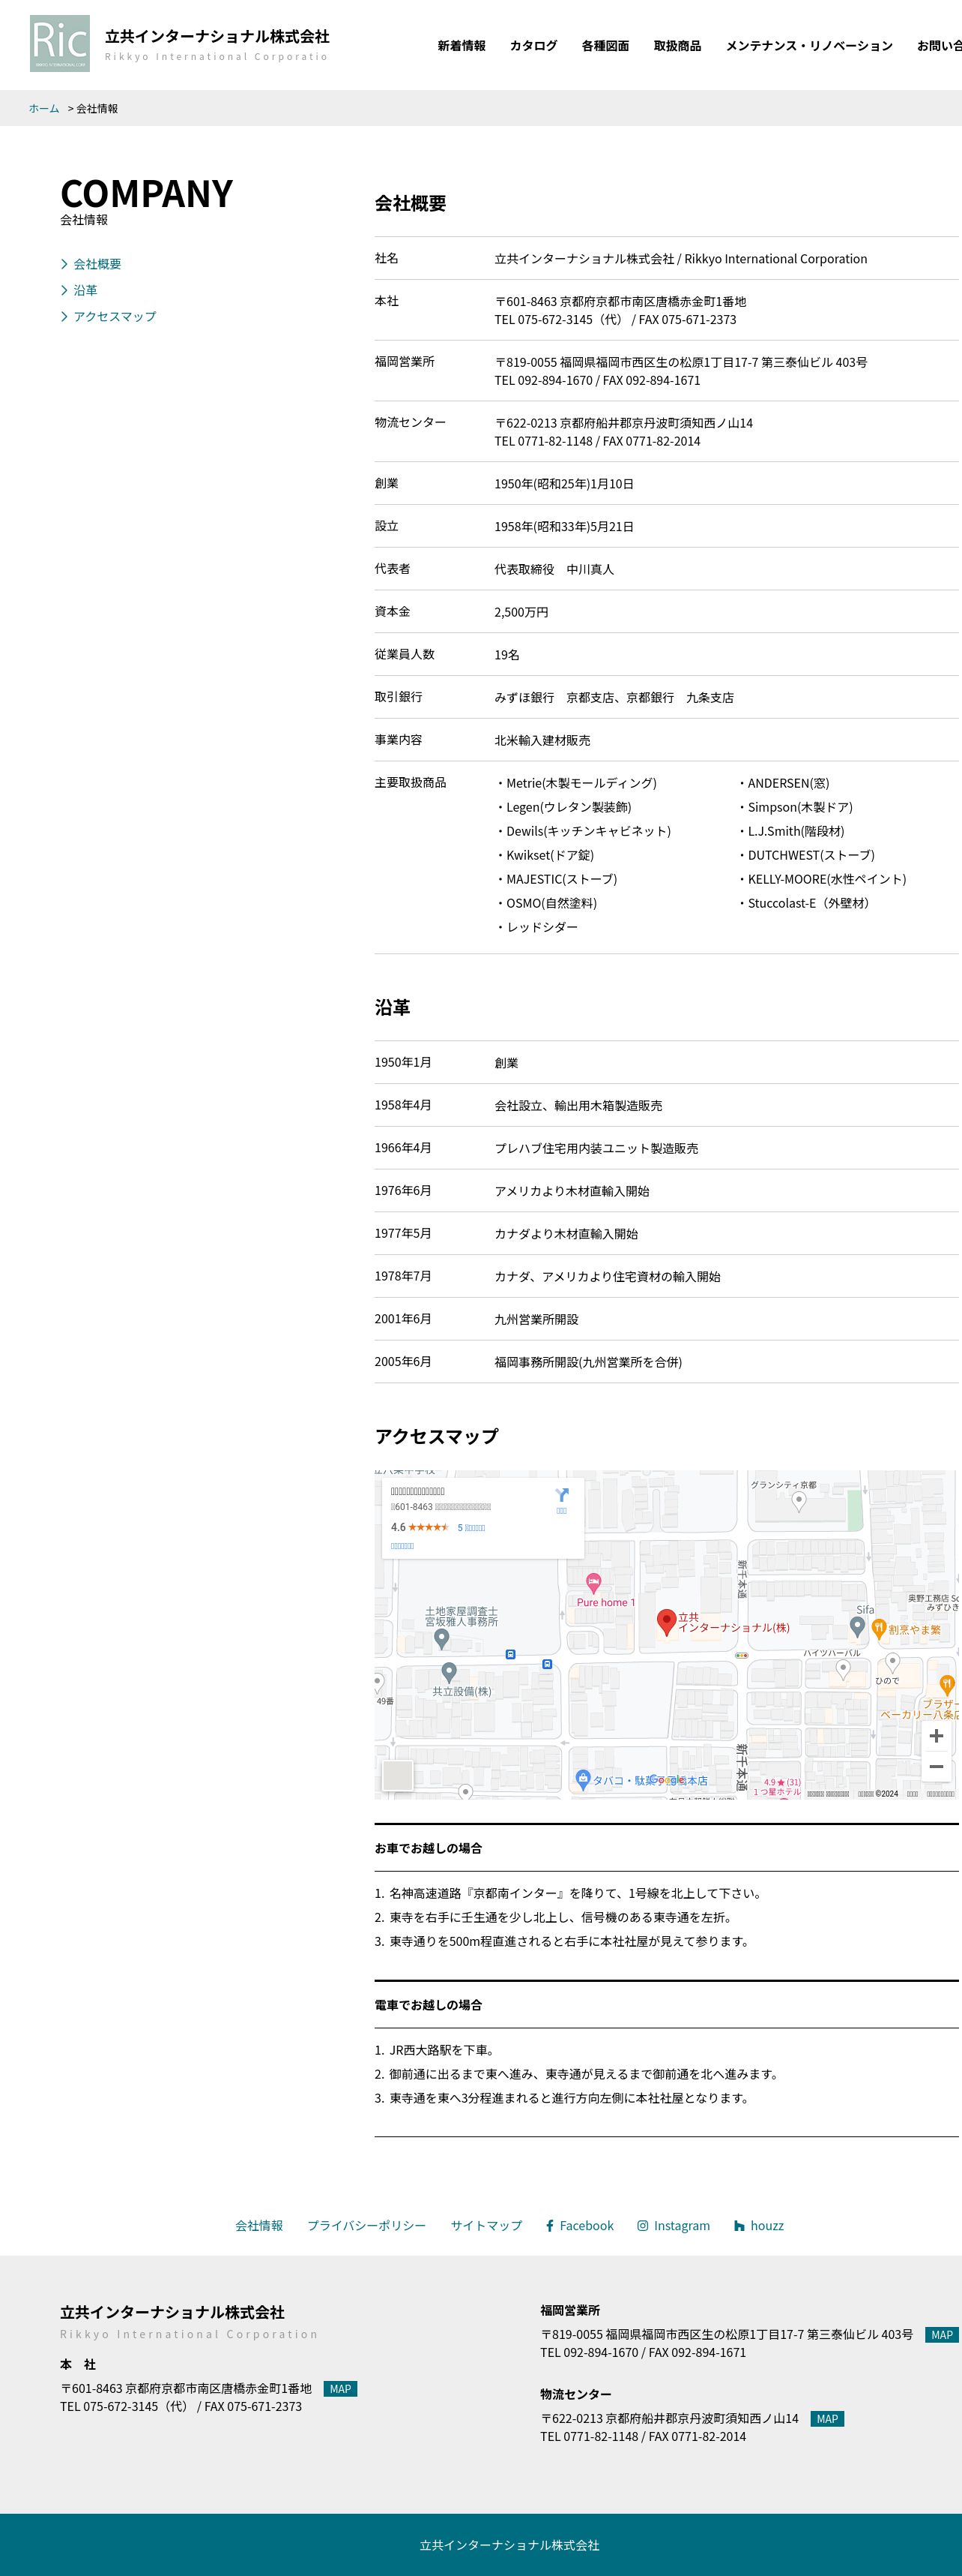Go to ホーム via the breadcrumb
962x2576 pixels.
click(44, 108)
